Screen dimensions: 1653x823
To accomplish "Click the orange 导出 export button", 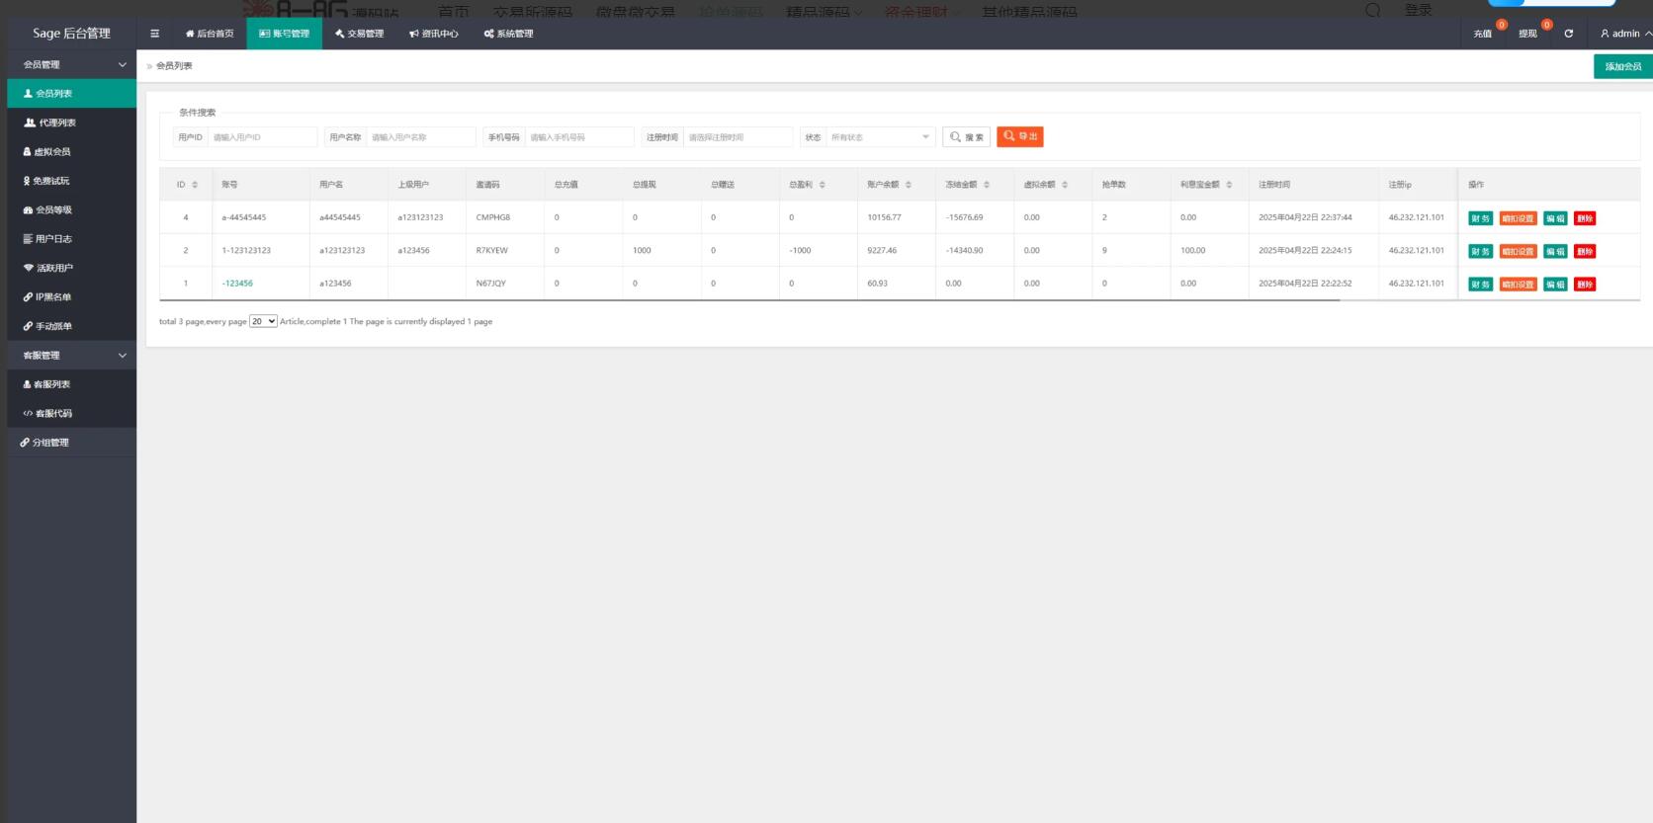I will [x=1020, y=136].
